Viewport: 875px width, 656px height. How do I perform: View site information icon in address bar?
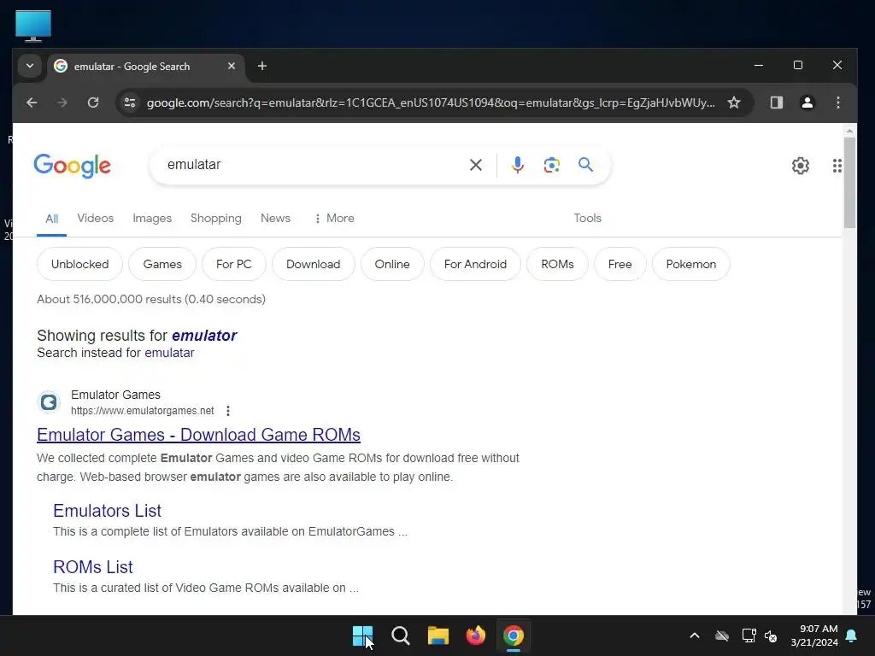tap(130, 102)
